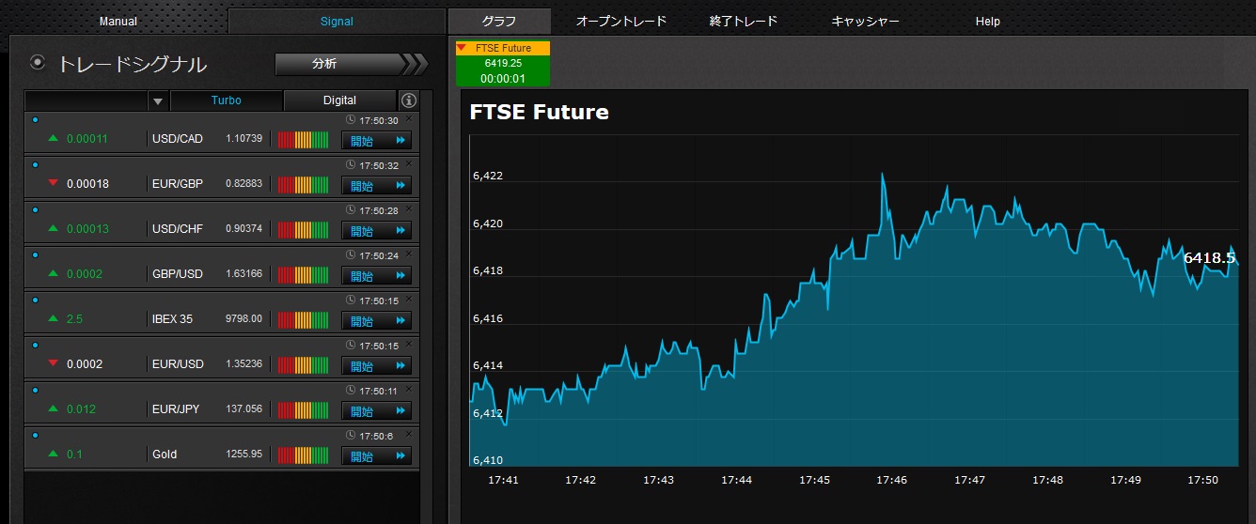Open the オープントレード tab
The height and width of the screenshot is (524, 1256).
[x=620, y=21]
